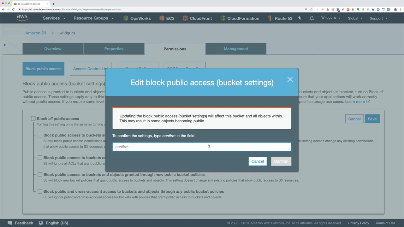This screenshot has height=227, width=404.
Task: Select the Permissions tab
Action: point(175,49)
